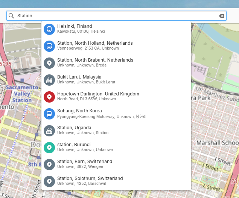
Task: Click the Marshall School map label
Action: tap(217, 143)
